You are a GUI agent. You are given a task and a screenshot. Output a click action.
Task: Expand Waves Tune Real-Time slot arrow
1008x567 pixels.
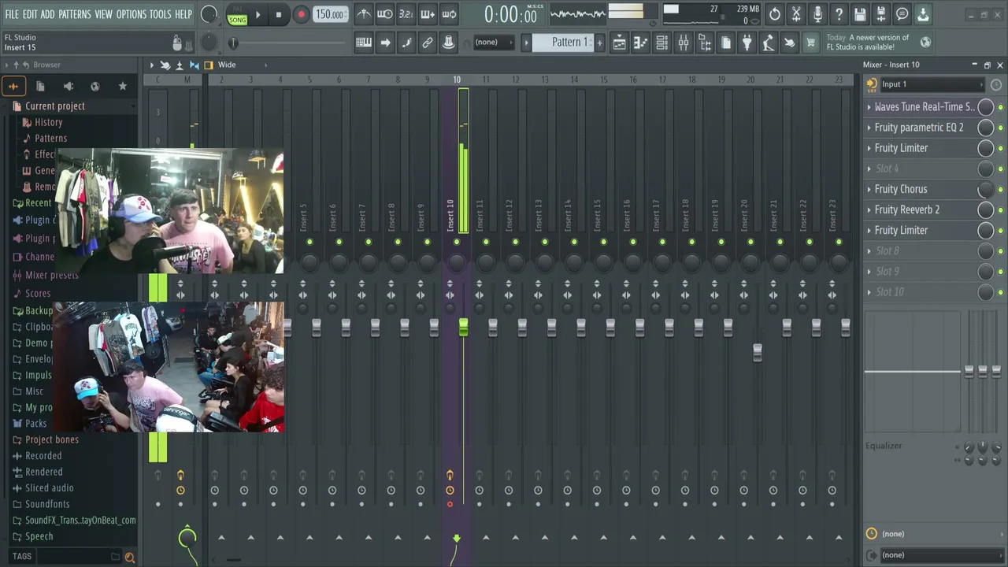(x=869, y=107)
